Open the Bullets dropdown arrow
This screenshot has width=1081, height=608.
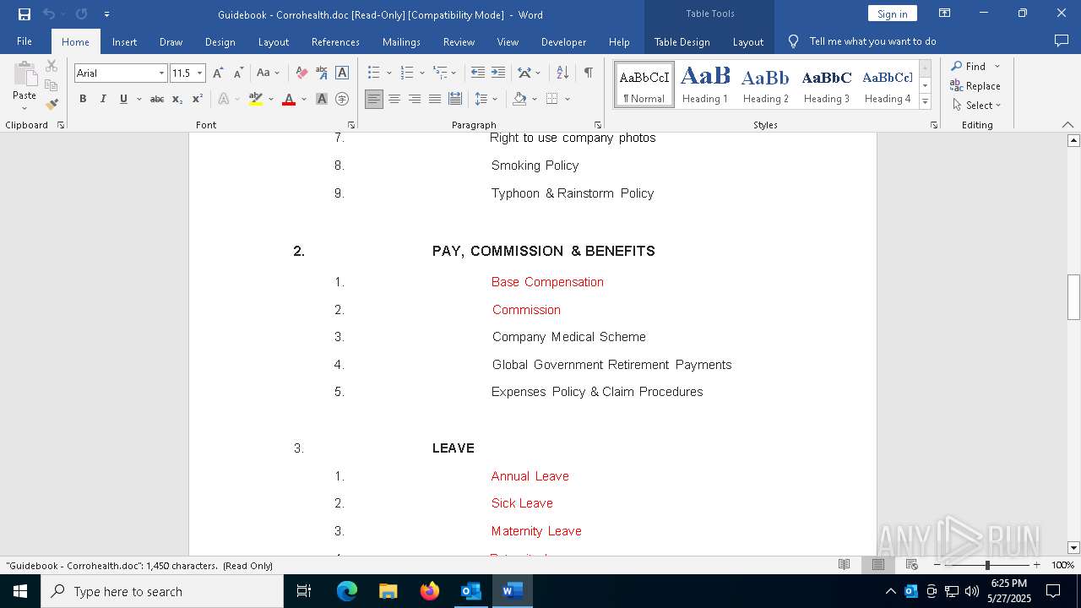(388, 73)
